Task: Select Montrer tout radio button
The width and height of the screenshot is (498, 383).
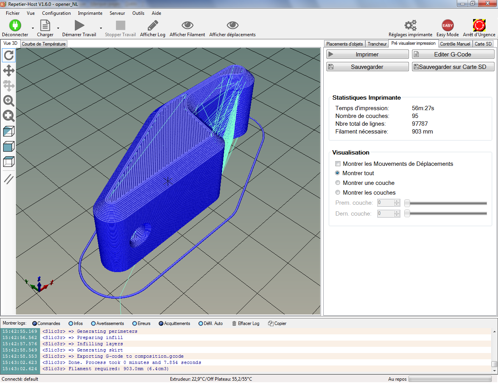Action: point(337,173)
